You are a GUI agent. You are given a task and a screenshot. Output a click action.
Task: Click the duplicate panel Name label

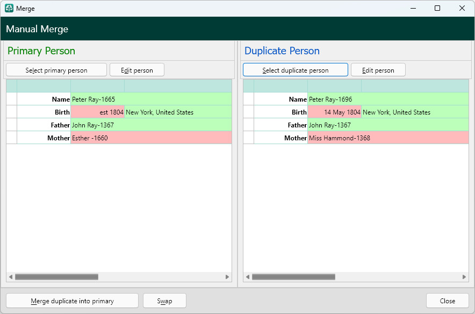[298, 99]
